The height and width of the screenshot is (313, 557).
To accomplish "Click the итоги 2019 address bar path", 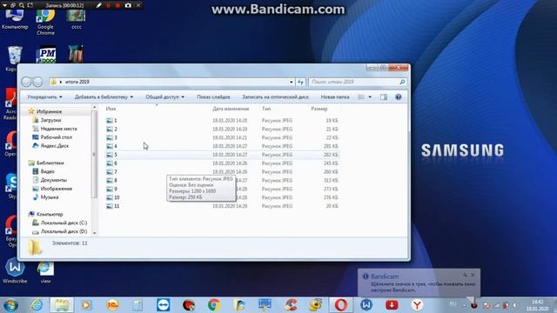I will [77, 82].
